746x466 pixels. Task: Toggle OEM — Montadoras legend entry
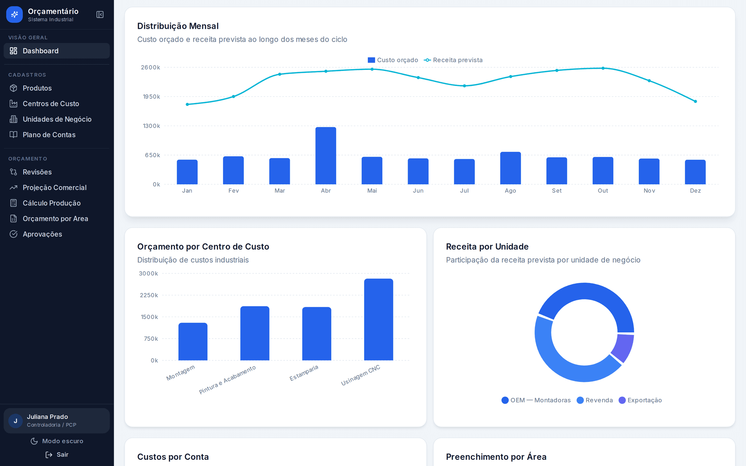536,400
